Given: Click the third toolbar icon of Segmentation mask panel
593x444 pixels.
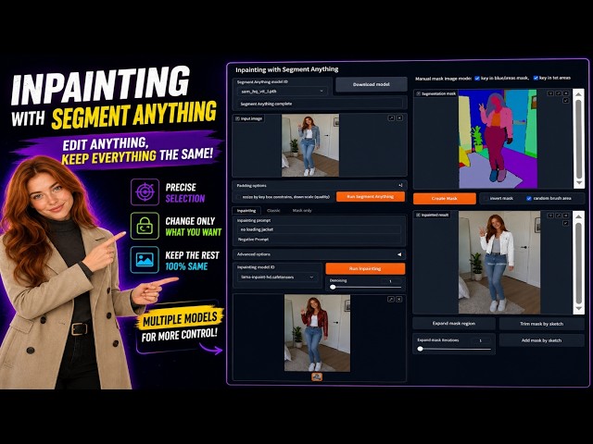Looking at the screenshot, I should (x=566, y=92).
